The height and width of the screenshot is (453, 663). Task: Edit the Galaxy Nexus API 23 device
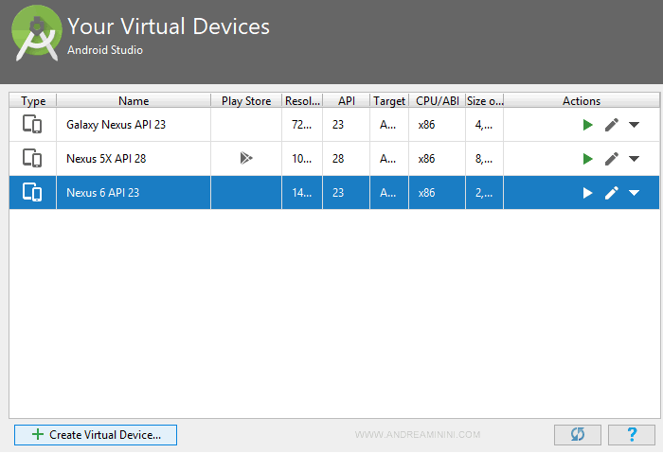tap(612, 125)
